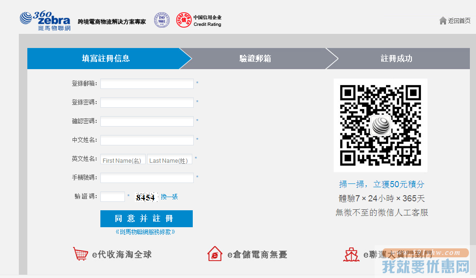Focus the 登錄郵箱 input field
476x278 pixels.
point(147,84)
